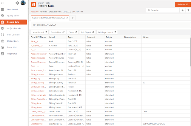
Task: Click the magnifier icon in Search
Action: (x=149, y=10)
